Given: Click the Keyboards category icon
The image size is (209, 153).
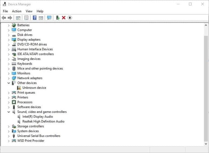Looking at the screenshot, I should coord(14,64).
